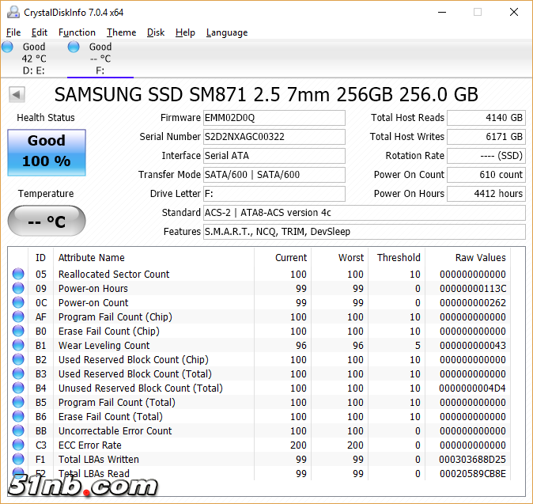The height and width of the screenshot is (504, 533).
Task: Click the Power On Count value 610 count
Action: 486,175
